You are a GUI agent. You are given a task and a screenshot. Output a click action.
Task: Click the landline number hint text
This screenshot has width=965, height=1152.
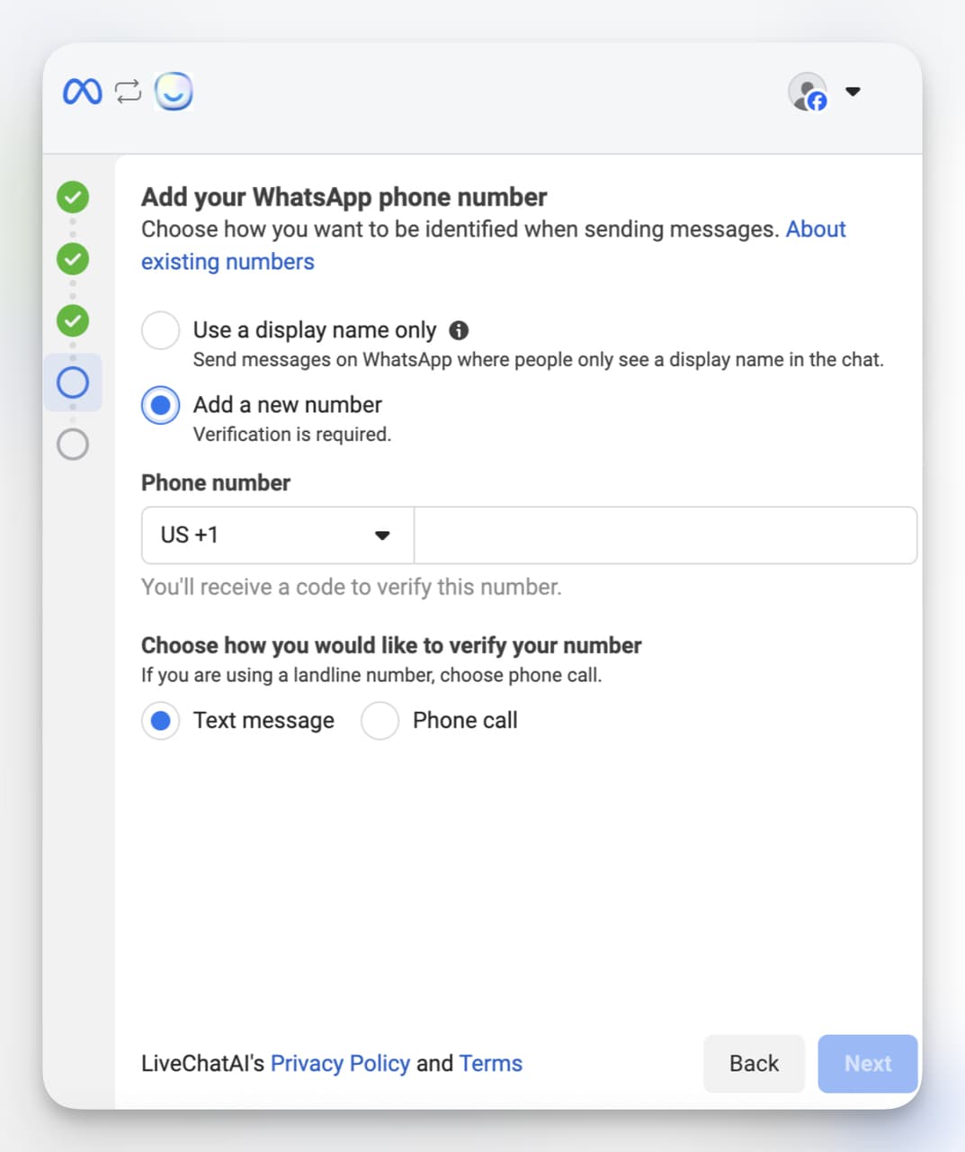tap(371, 675)
